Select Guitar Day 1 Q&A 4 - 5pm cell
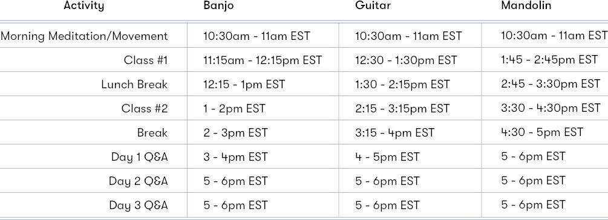 coord(387,157)
